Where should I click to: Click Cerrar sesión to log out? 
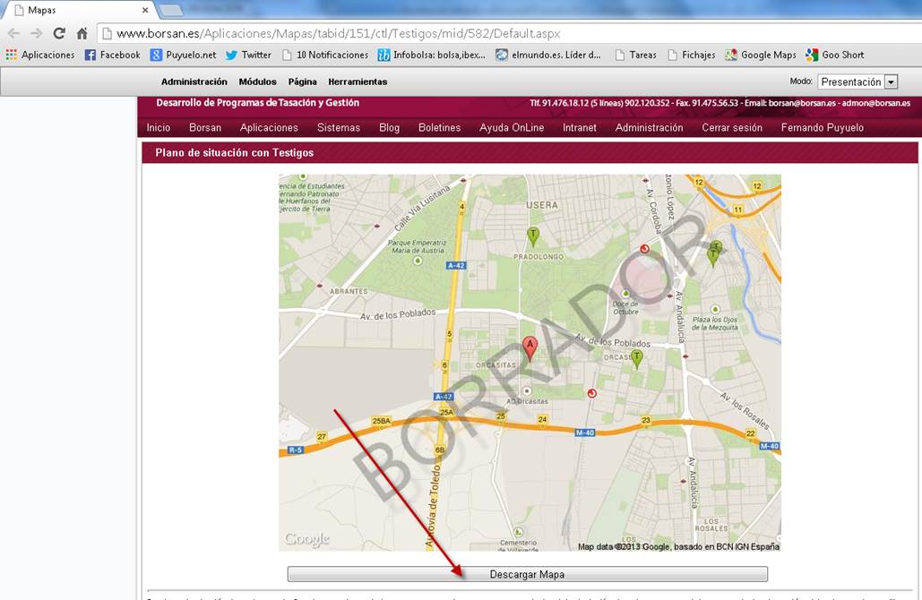[732, 127]
